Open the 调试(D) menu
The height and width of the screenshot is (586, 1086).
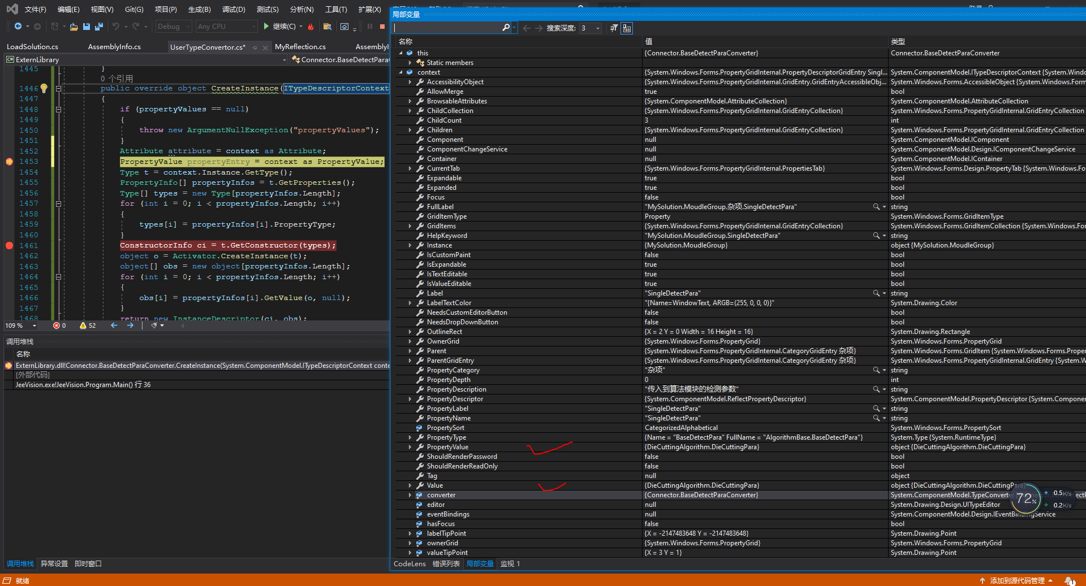pos(234,10)
